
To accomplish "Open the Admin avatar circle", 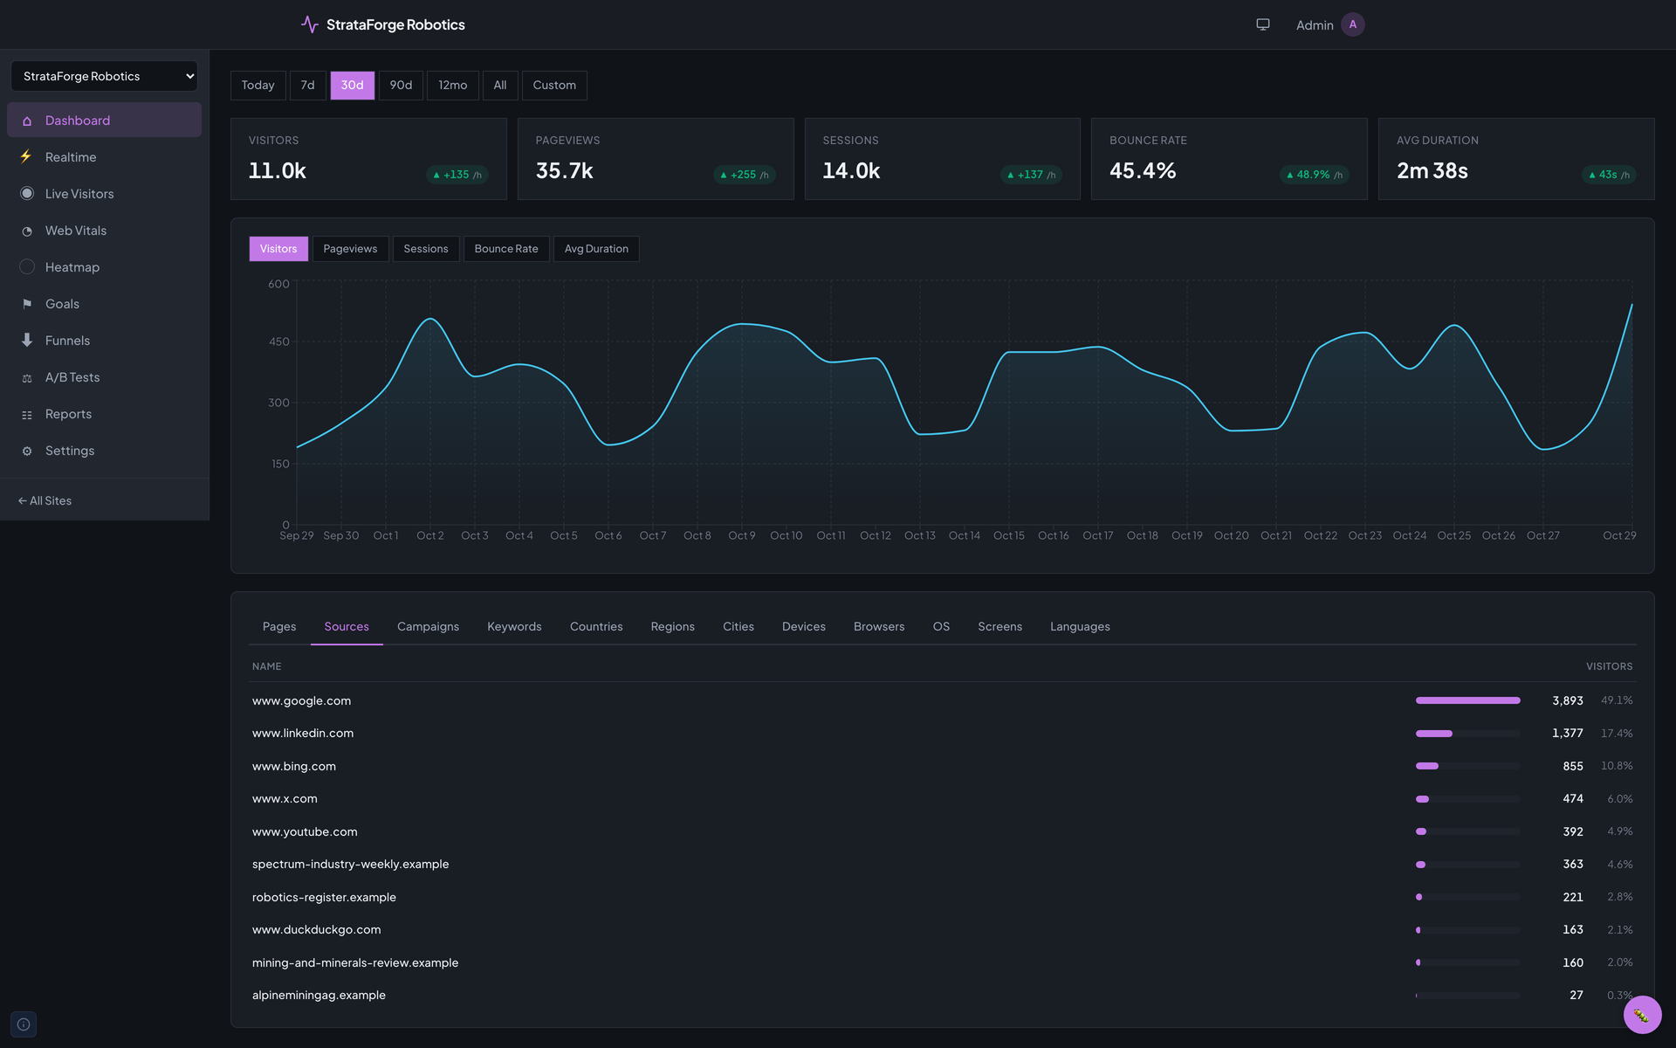I will tap(1353, 24).
